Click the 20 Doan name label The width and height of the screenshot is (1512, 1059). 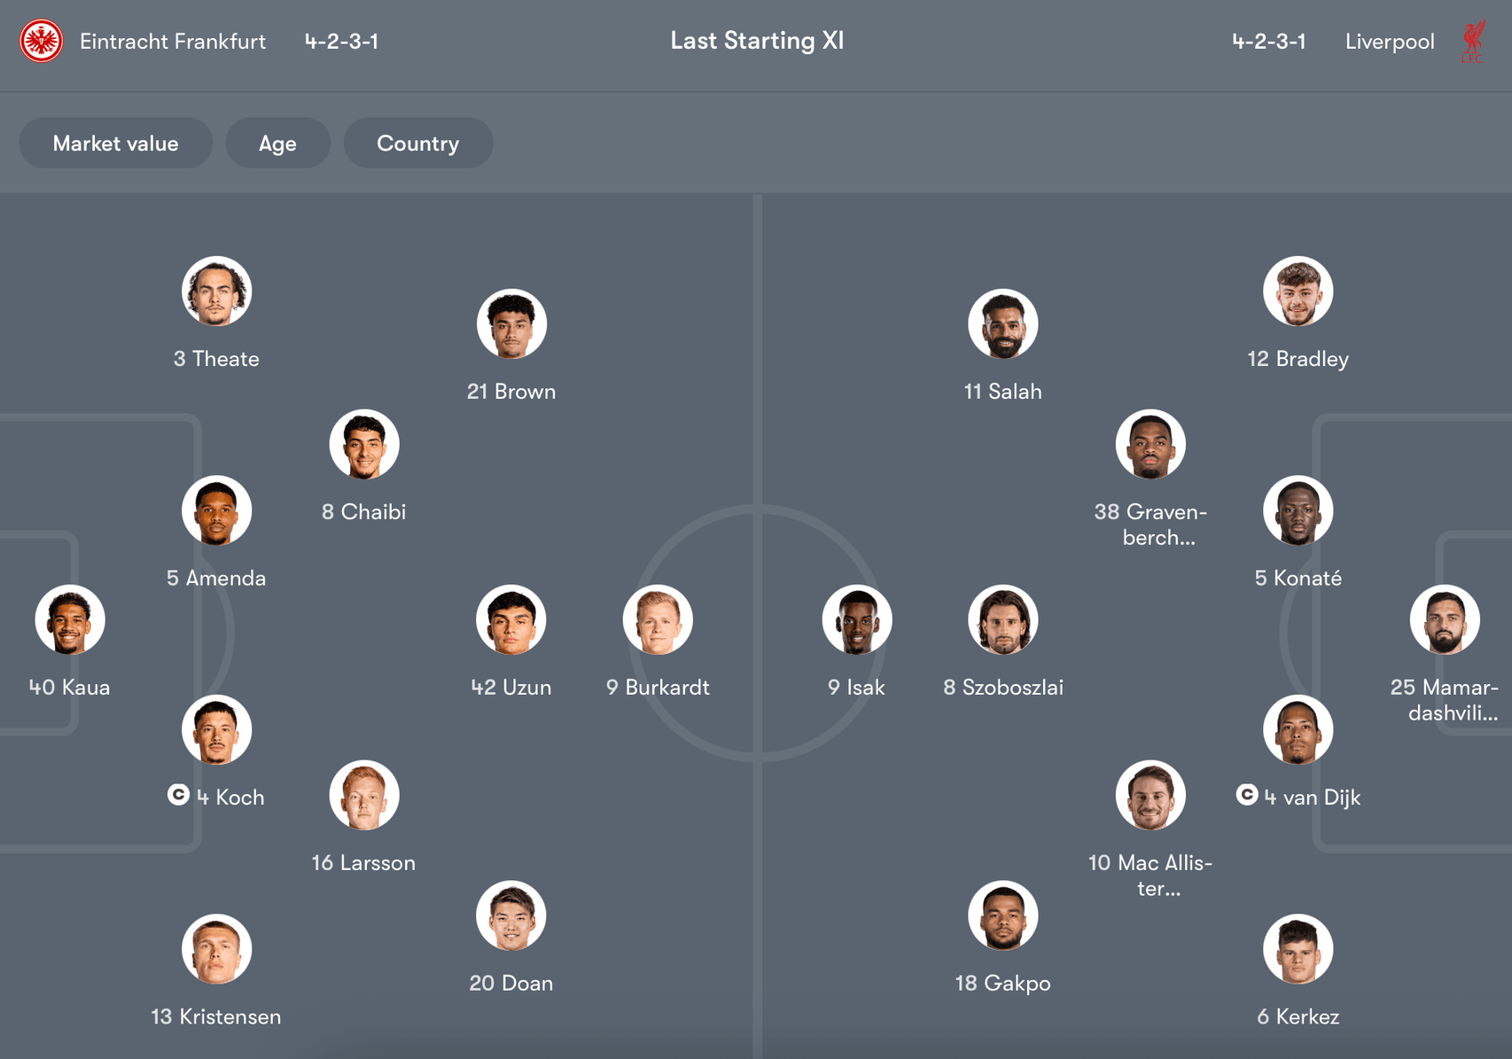(x=510, y=984)
